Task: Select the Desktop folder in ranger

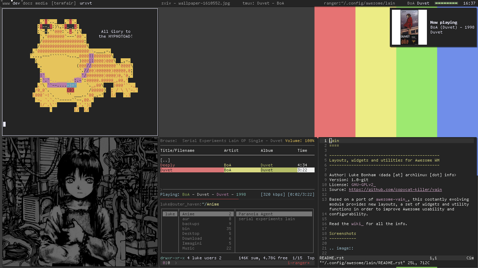Action: (206, 233)
